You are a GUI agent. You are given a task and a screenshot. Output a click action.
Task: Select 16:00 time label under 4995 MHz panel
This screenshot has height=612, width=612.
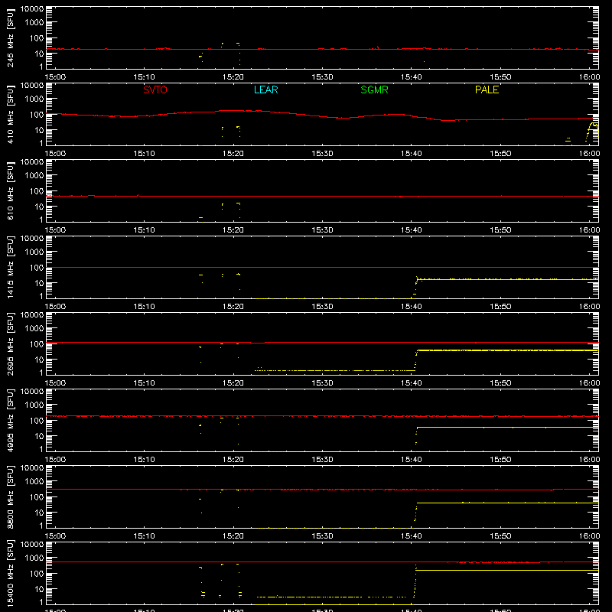(x=589, y=460)
